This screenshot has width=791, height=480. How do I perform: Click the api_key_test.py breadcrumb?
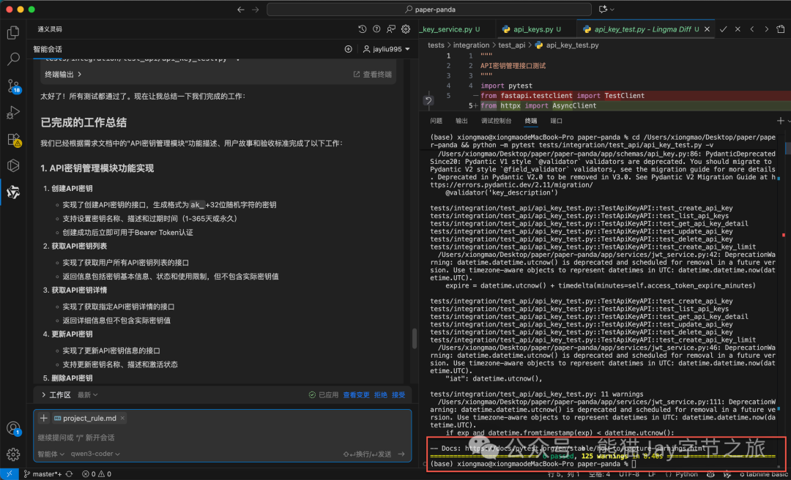566,45
